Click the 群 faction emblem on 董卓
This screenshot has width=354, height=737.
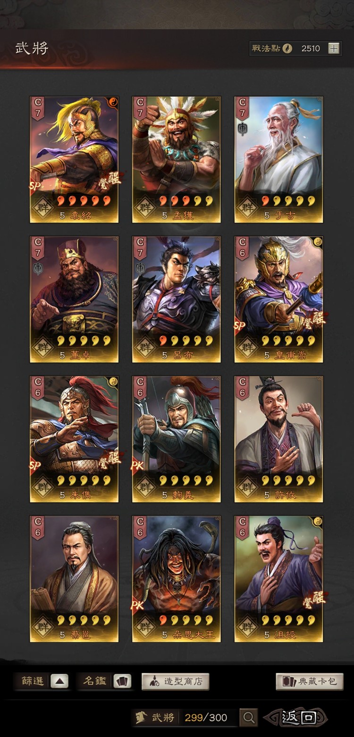(43, 348)
